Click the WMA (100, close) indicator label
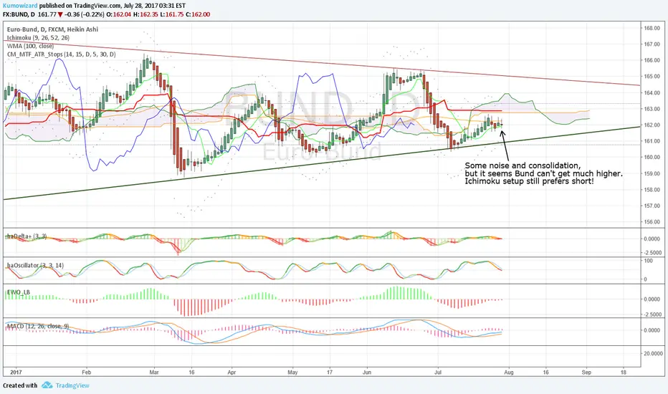Viewport: 668px width, 394px height. tap(30, 46)
